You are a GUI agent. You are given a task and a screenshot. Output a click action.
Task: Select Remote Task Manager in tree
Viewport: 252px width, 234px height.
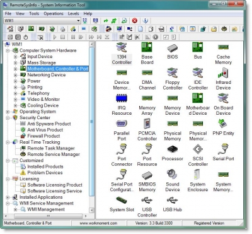pos(51,148)
